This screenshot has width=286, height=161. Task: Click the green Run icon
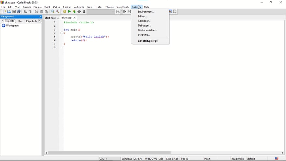(x=69, y=12)
